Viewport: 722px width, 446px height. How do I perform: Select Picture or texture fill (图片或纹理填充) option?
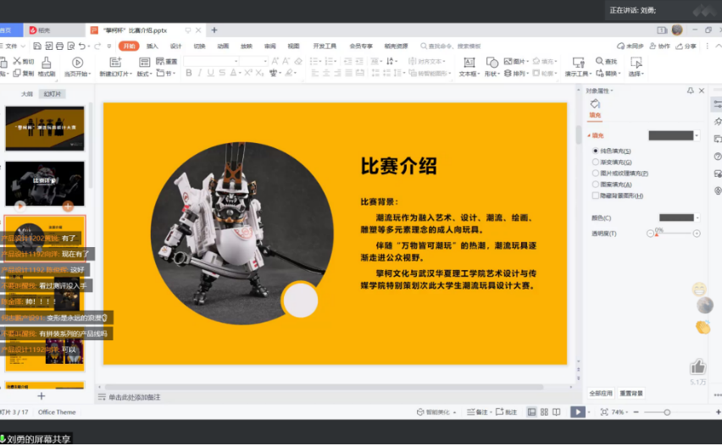(x=596, y=173)
